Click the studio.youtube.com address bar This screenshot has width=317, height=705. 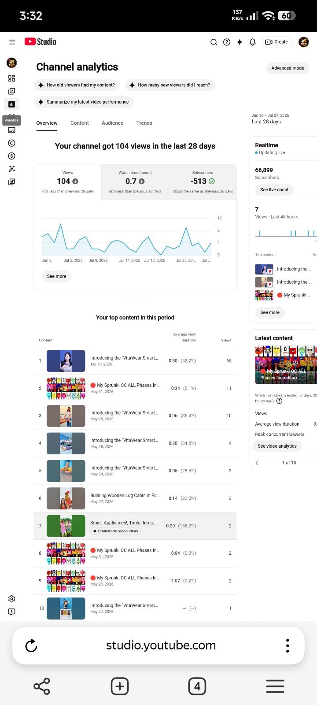[x=161, y=646]
